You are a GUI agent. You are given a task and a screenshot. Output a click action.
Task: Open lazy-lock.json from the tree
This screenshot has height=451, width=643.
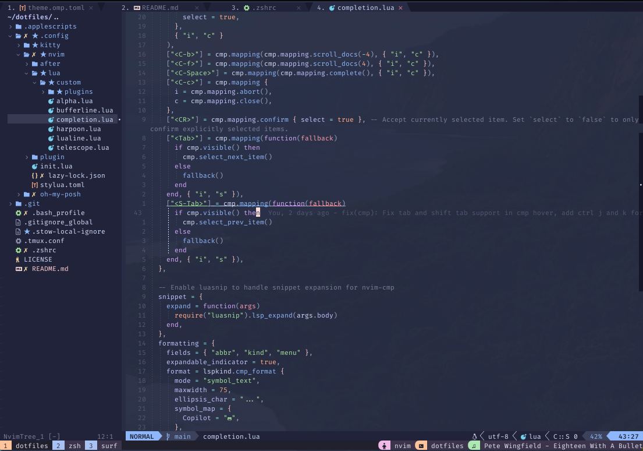[77, 175]
